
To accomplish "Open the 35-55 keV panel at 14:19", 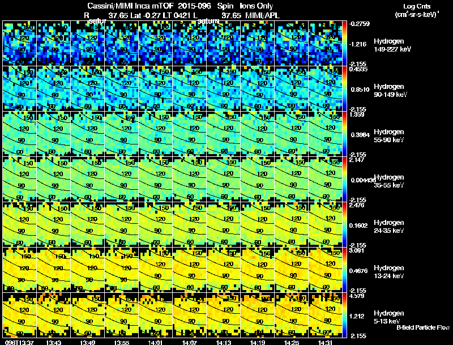I will coord(257,180).
